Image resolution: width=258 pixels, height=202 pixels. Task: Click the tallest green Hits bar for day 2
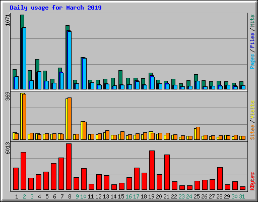click(x=22, y=21)
